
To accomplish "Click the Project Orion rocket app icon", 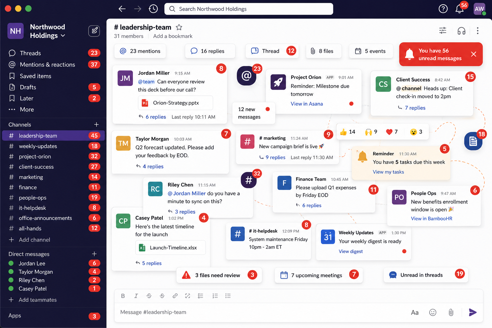I will click(278, 82).
